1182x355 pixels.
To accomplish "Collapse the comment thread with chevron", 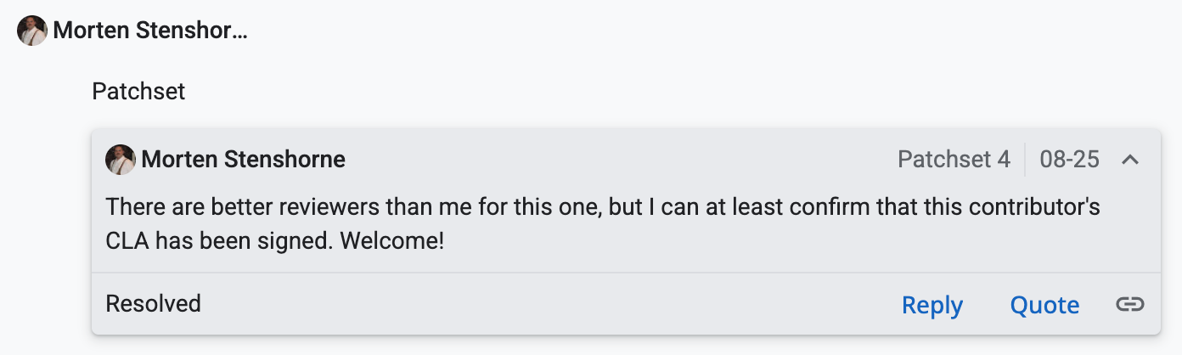I will 1129,160.
